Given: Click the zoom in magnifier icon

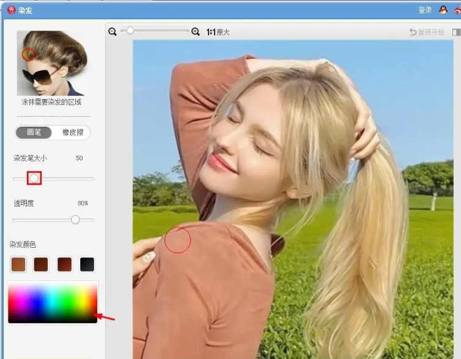Looking at the screenshot, I should (x=196, y=31).
